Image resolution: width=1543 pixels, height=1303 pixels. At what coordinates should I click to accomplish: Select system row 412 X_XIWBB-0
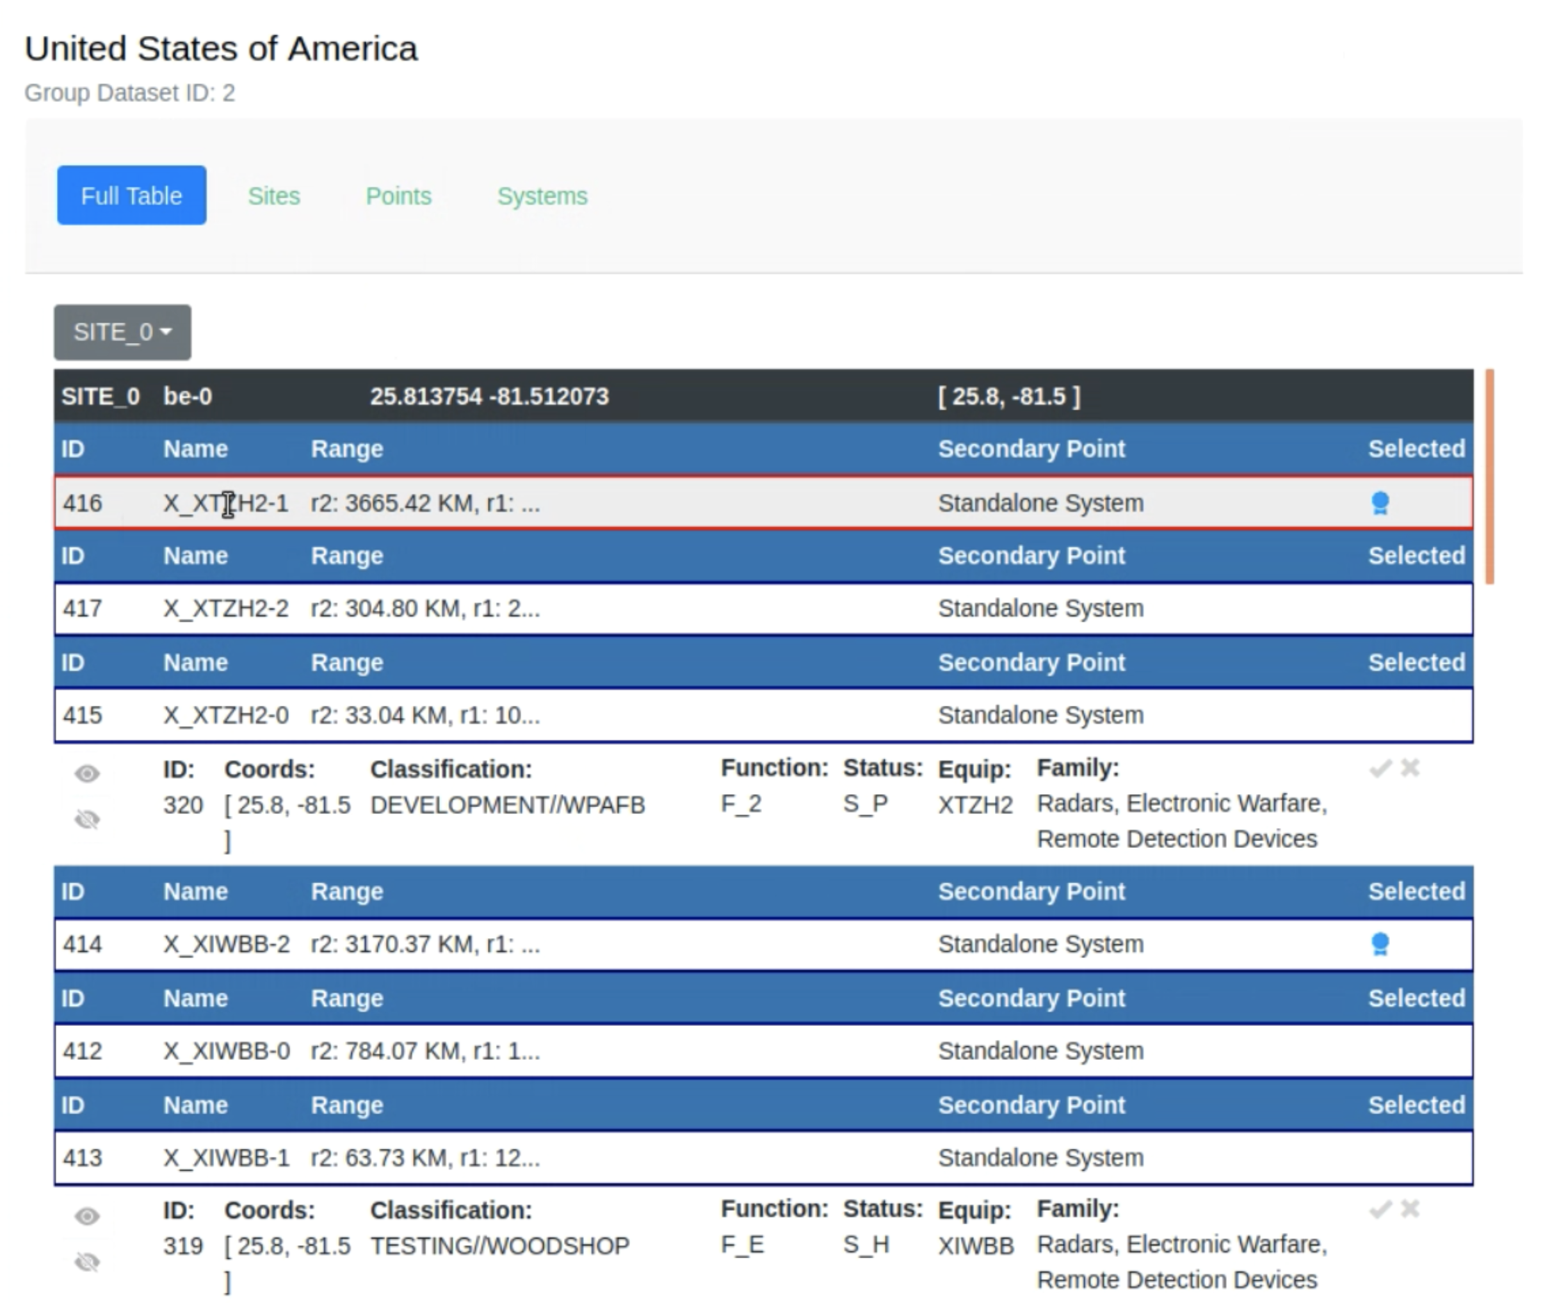pyautogui.click(x=763, y=1050)
